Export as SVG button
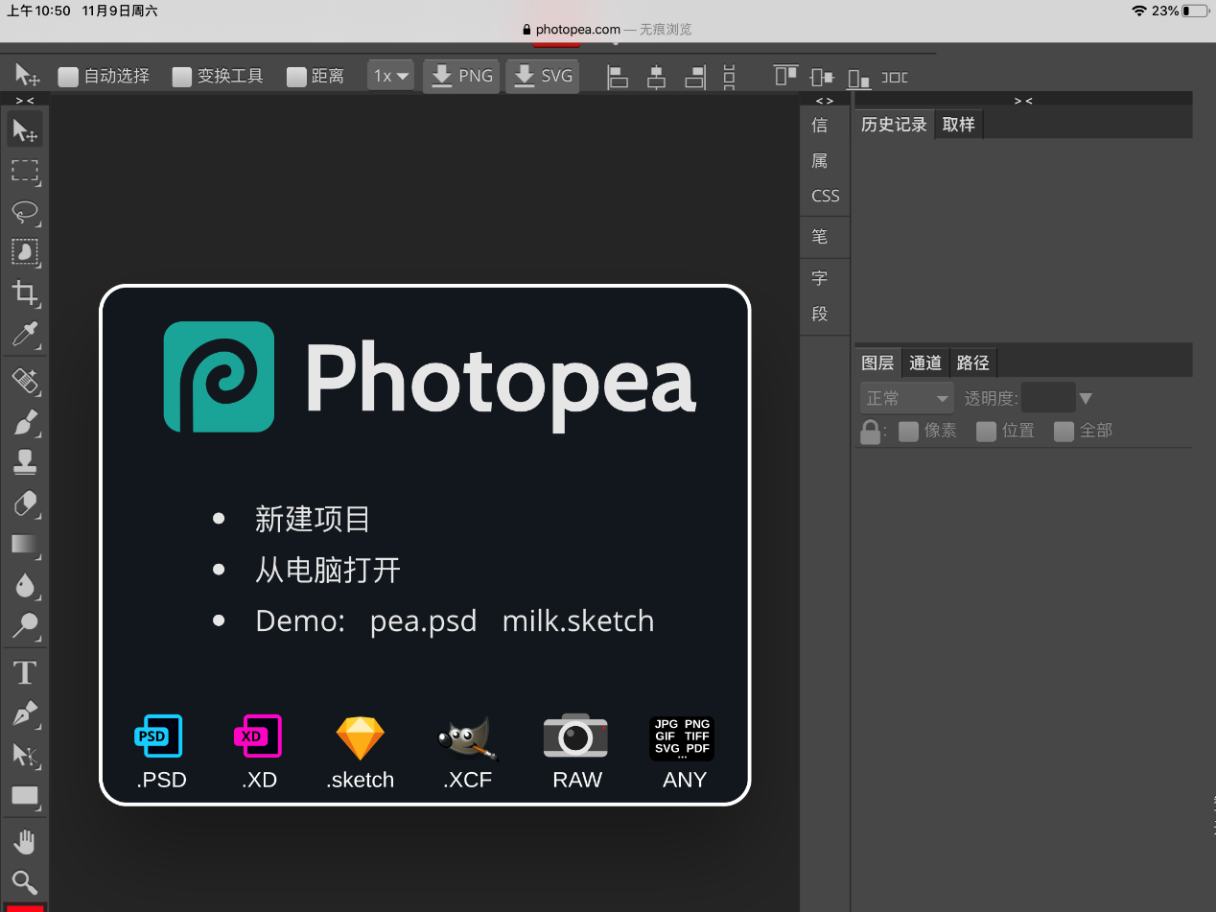This screenshot has height=912, width=1216. [x=543, y=76]
